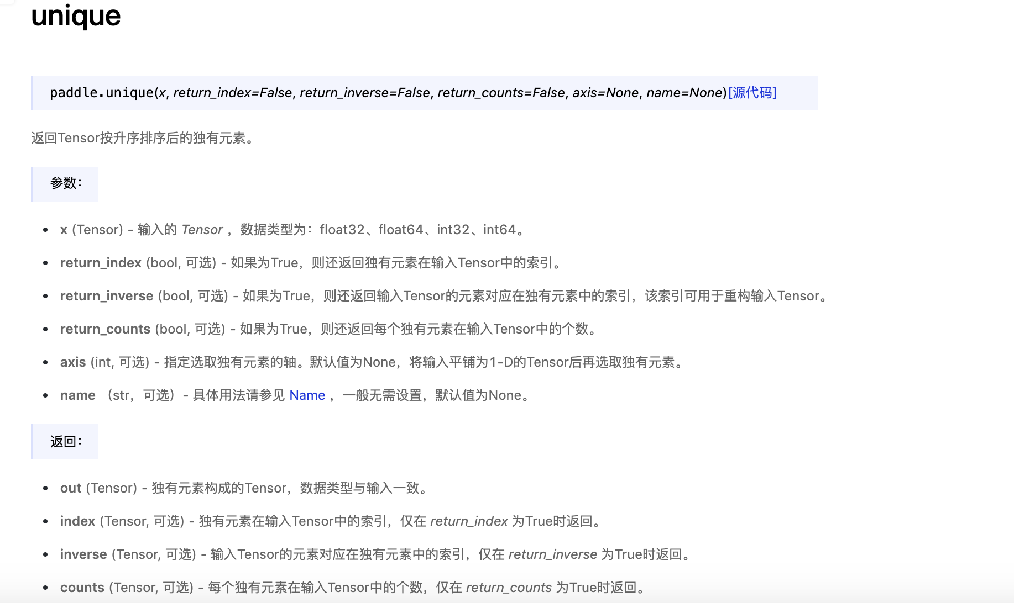Image resolution: width=1014 pixels, height=603 pixels.
Task: Open the [源代码] source code link
Action: click(752, 93)
